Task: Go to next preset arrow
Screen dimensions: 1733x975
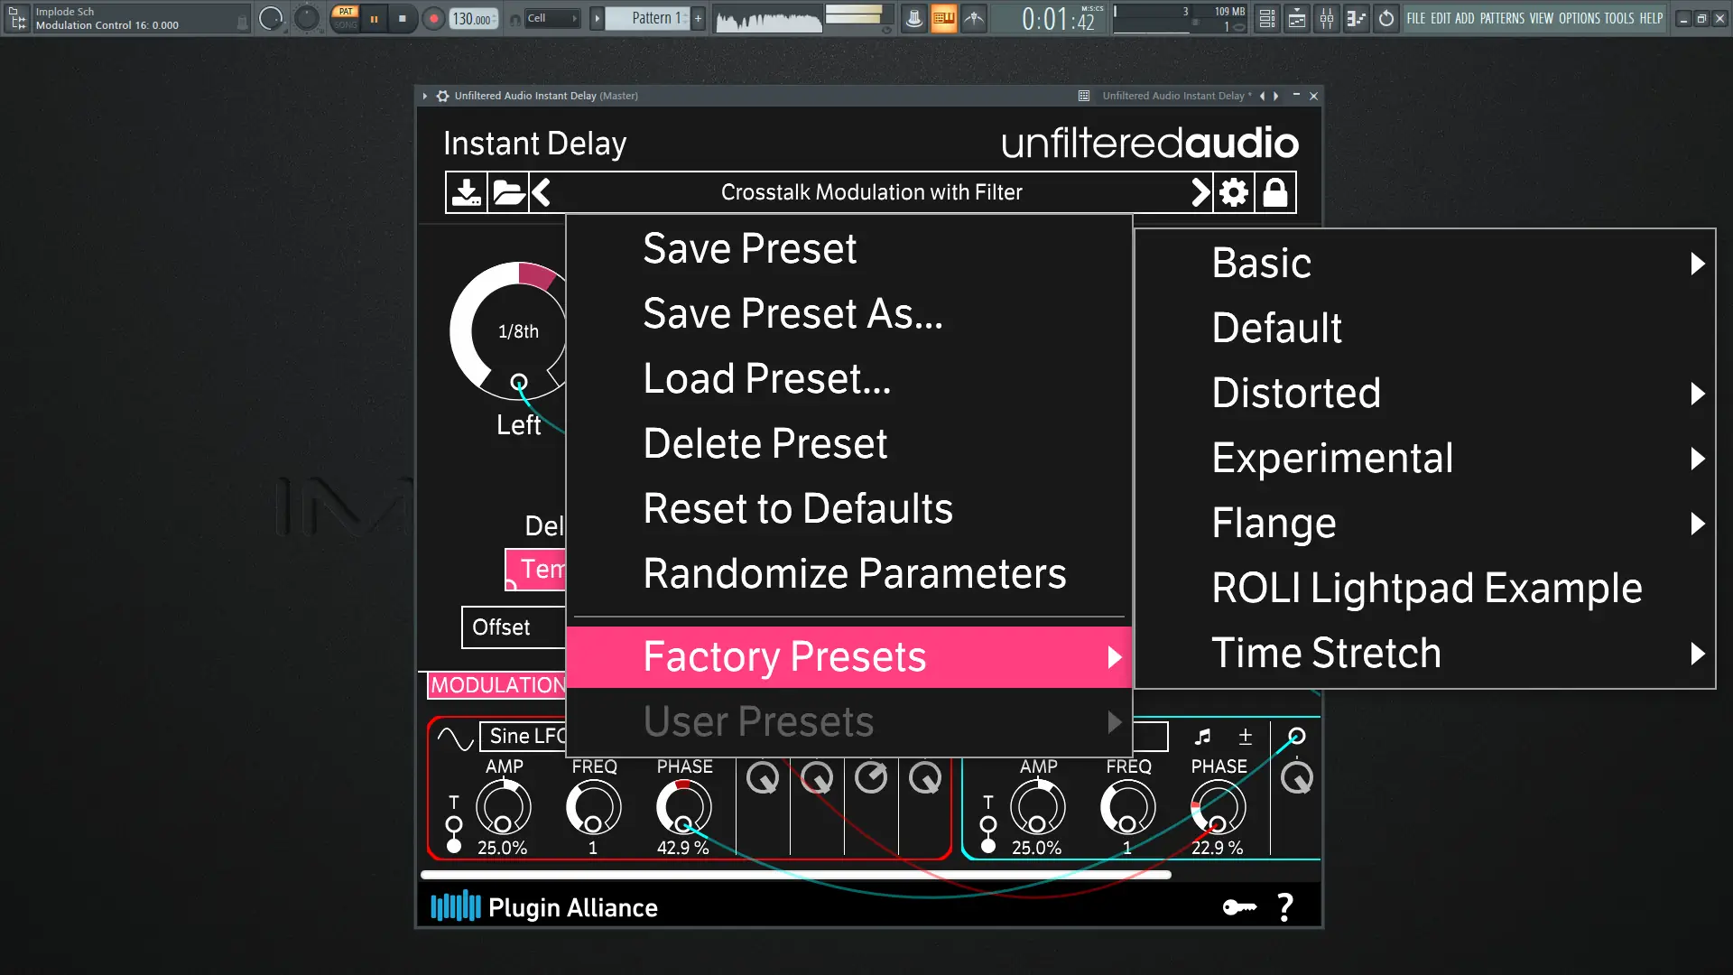Action: pyautogui.click(x=1200, y=192)
